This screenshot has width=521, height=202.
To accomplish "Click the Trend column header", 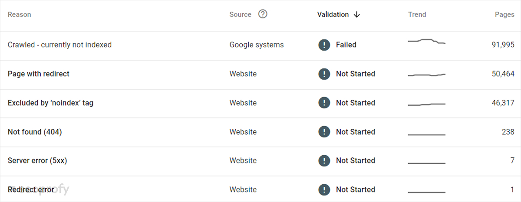I will [x=417, y=14].
